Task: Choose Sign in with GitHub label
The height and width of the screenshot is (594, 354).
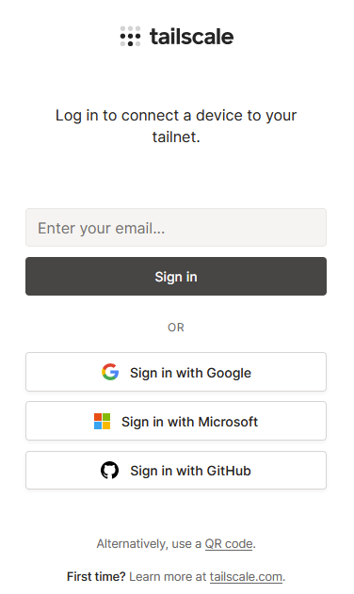Action: 190,471
